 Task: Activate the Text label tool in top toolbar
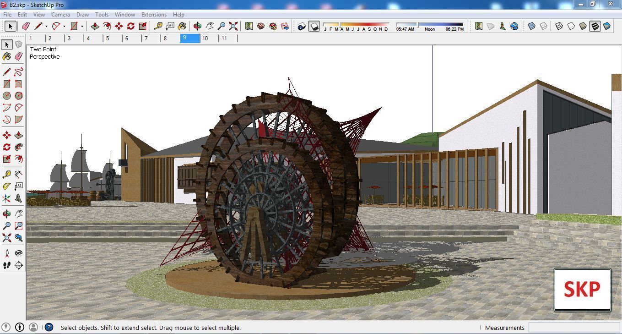point(170,26)
